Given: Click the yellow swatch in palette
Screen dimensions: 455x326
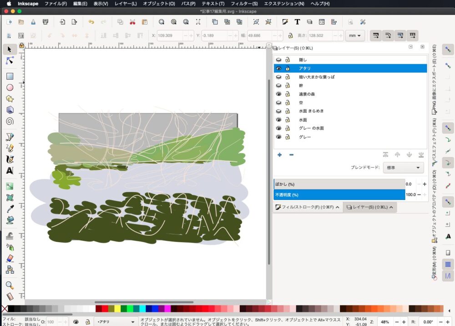Looking at the screenshot, I should point(117,309).
